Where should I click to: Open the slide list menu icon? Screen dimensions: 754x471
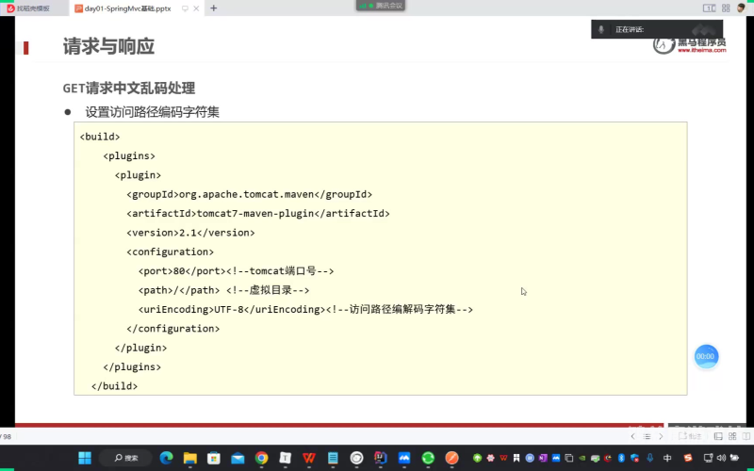tap(647, 436)
